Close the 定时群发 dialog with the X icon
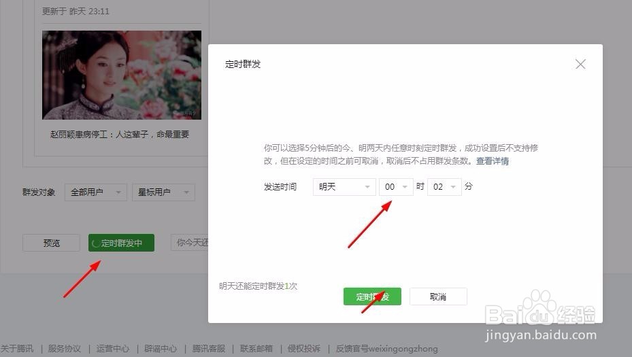Image resolution: width=632 pixels, height=357 pixels. 580,64
